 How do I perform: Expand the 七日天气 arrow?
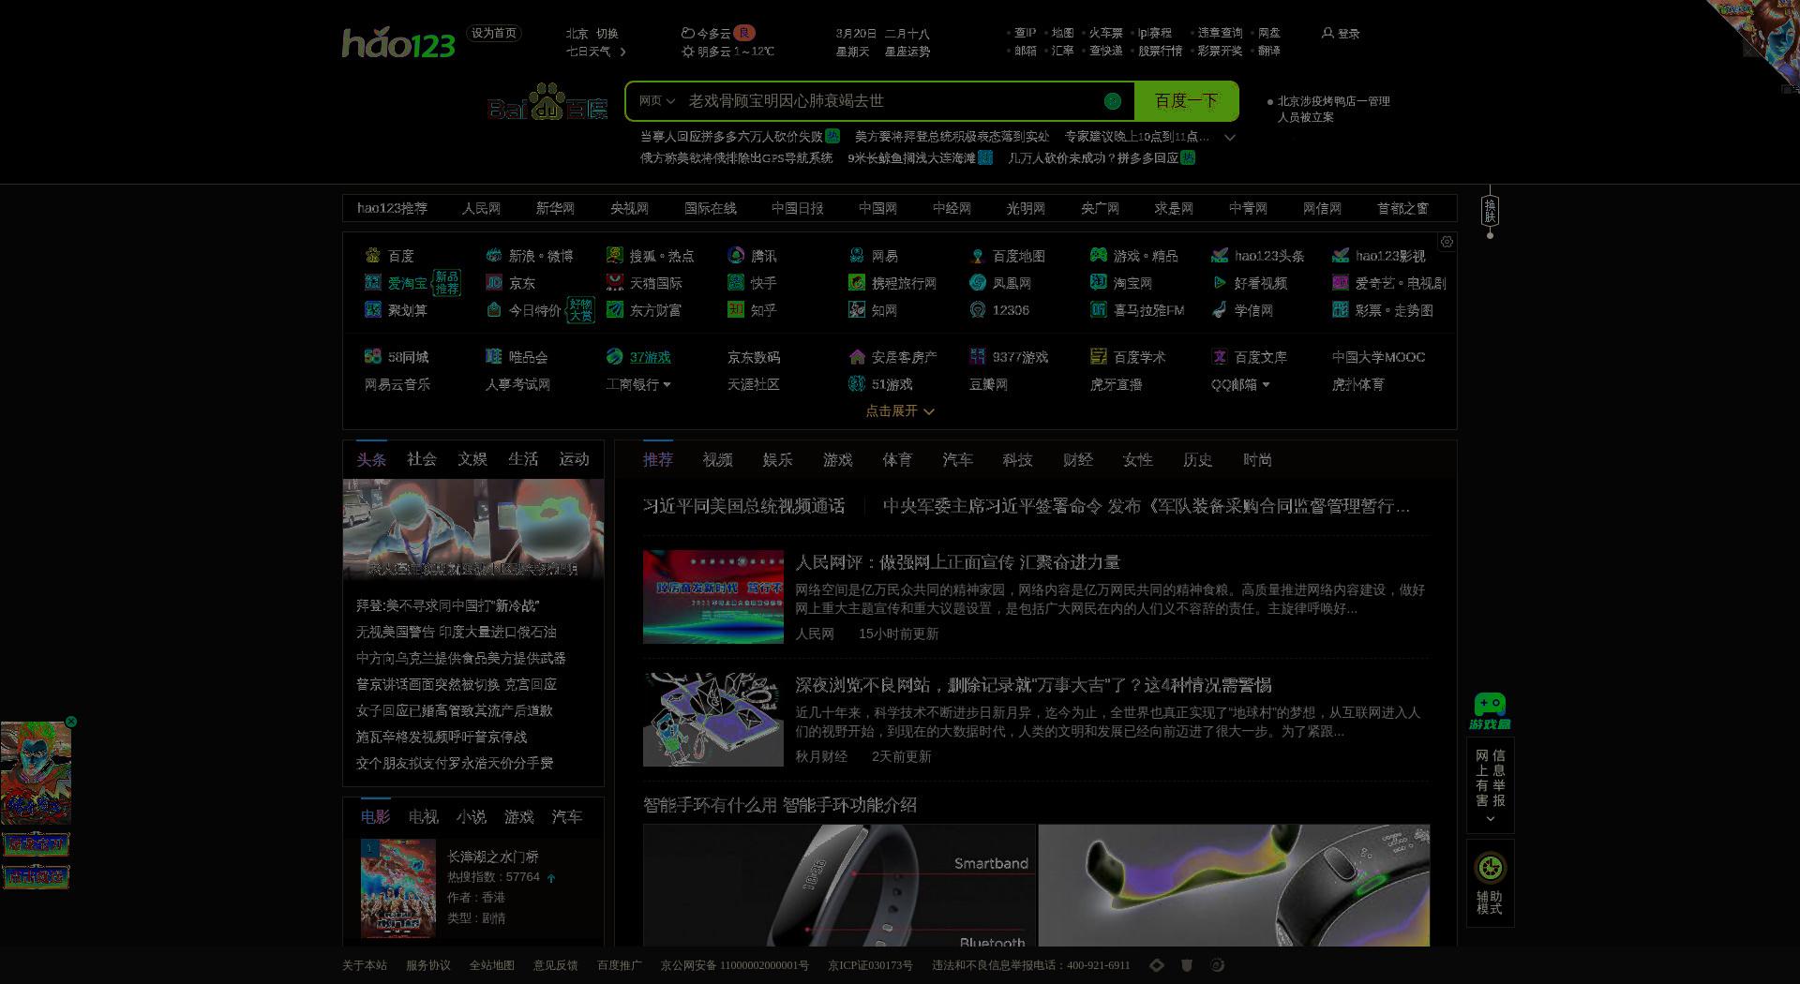pos(622,52)
